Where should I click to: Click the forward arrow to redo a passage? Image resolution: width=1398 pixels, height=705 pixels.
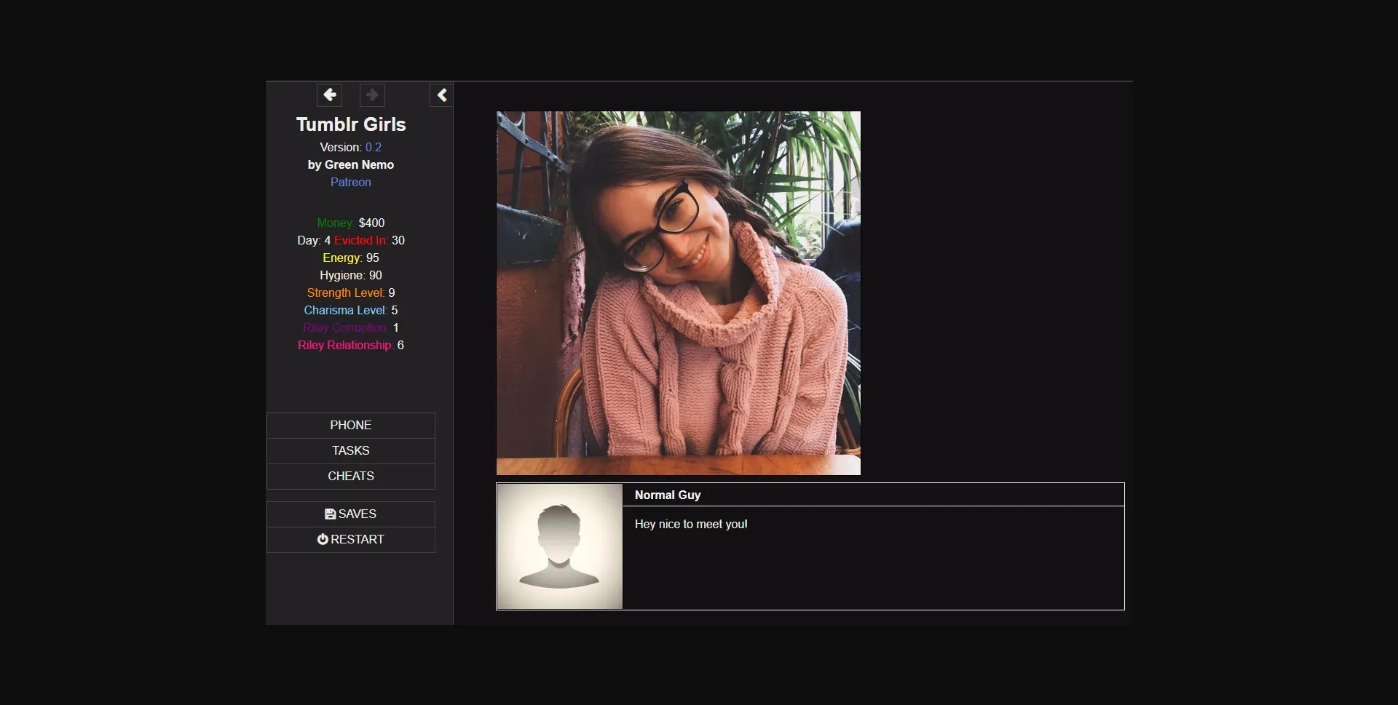[x=371, y=95]
